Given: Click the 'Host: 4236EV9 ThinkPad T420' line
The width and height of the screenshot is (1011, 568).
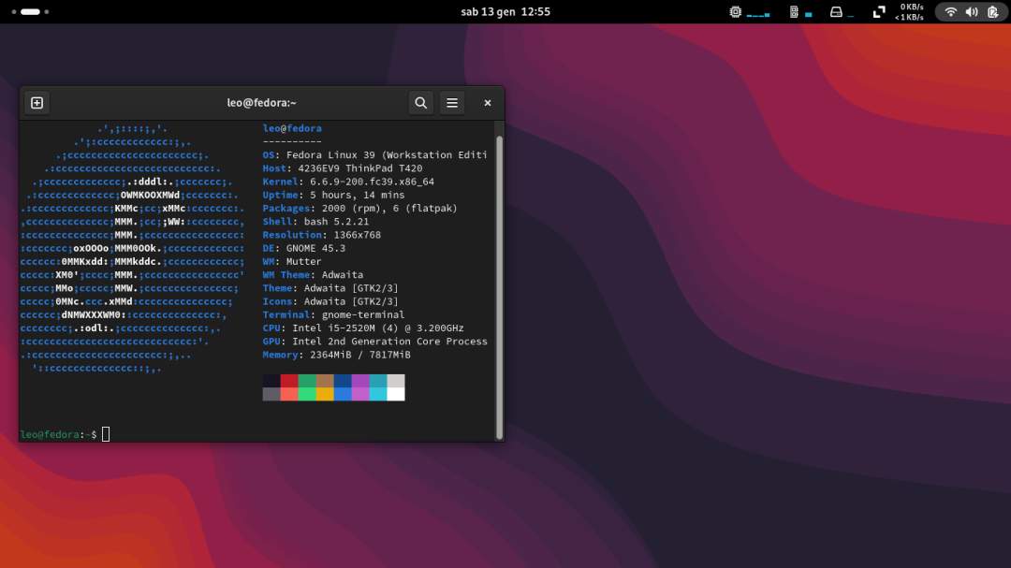Looking at the screenshot, I should click(343, 168).
